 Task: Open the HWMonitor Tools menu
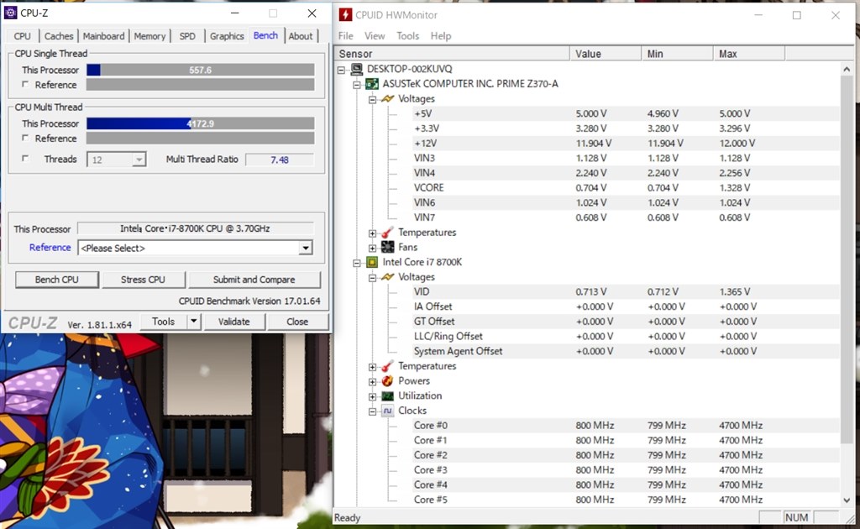[x=407, y=35]
